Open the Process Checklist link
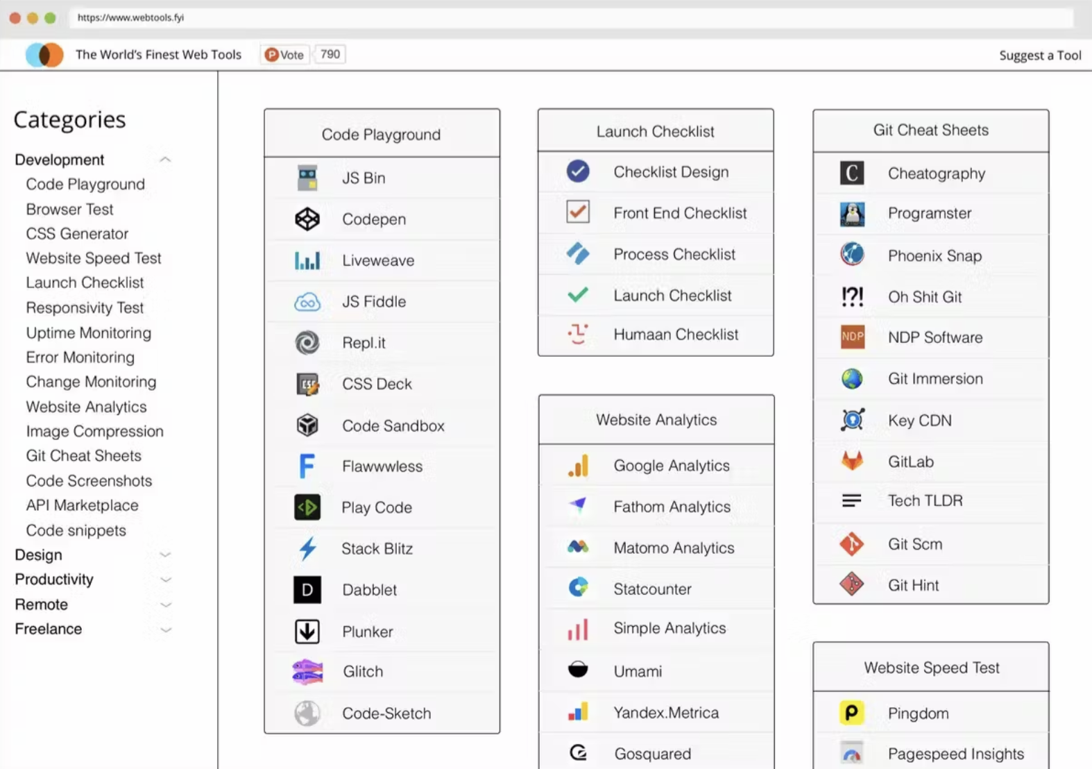 pyautogui.click(x=674, y=254)
